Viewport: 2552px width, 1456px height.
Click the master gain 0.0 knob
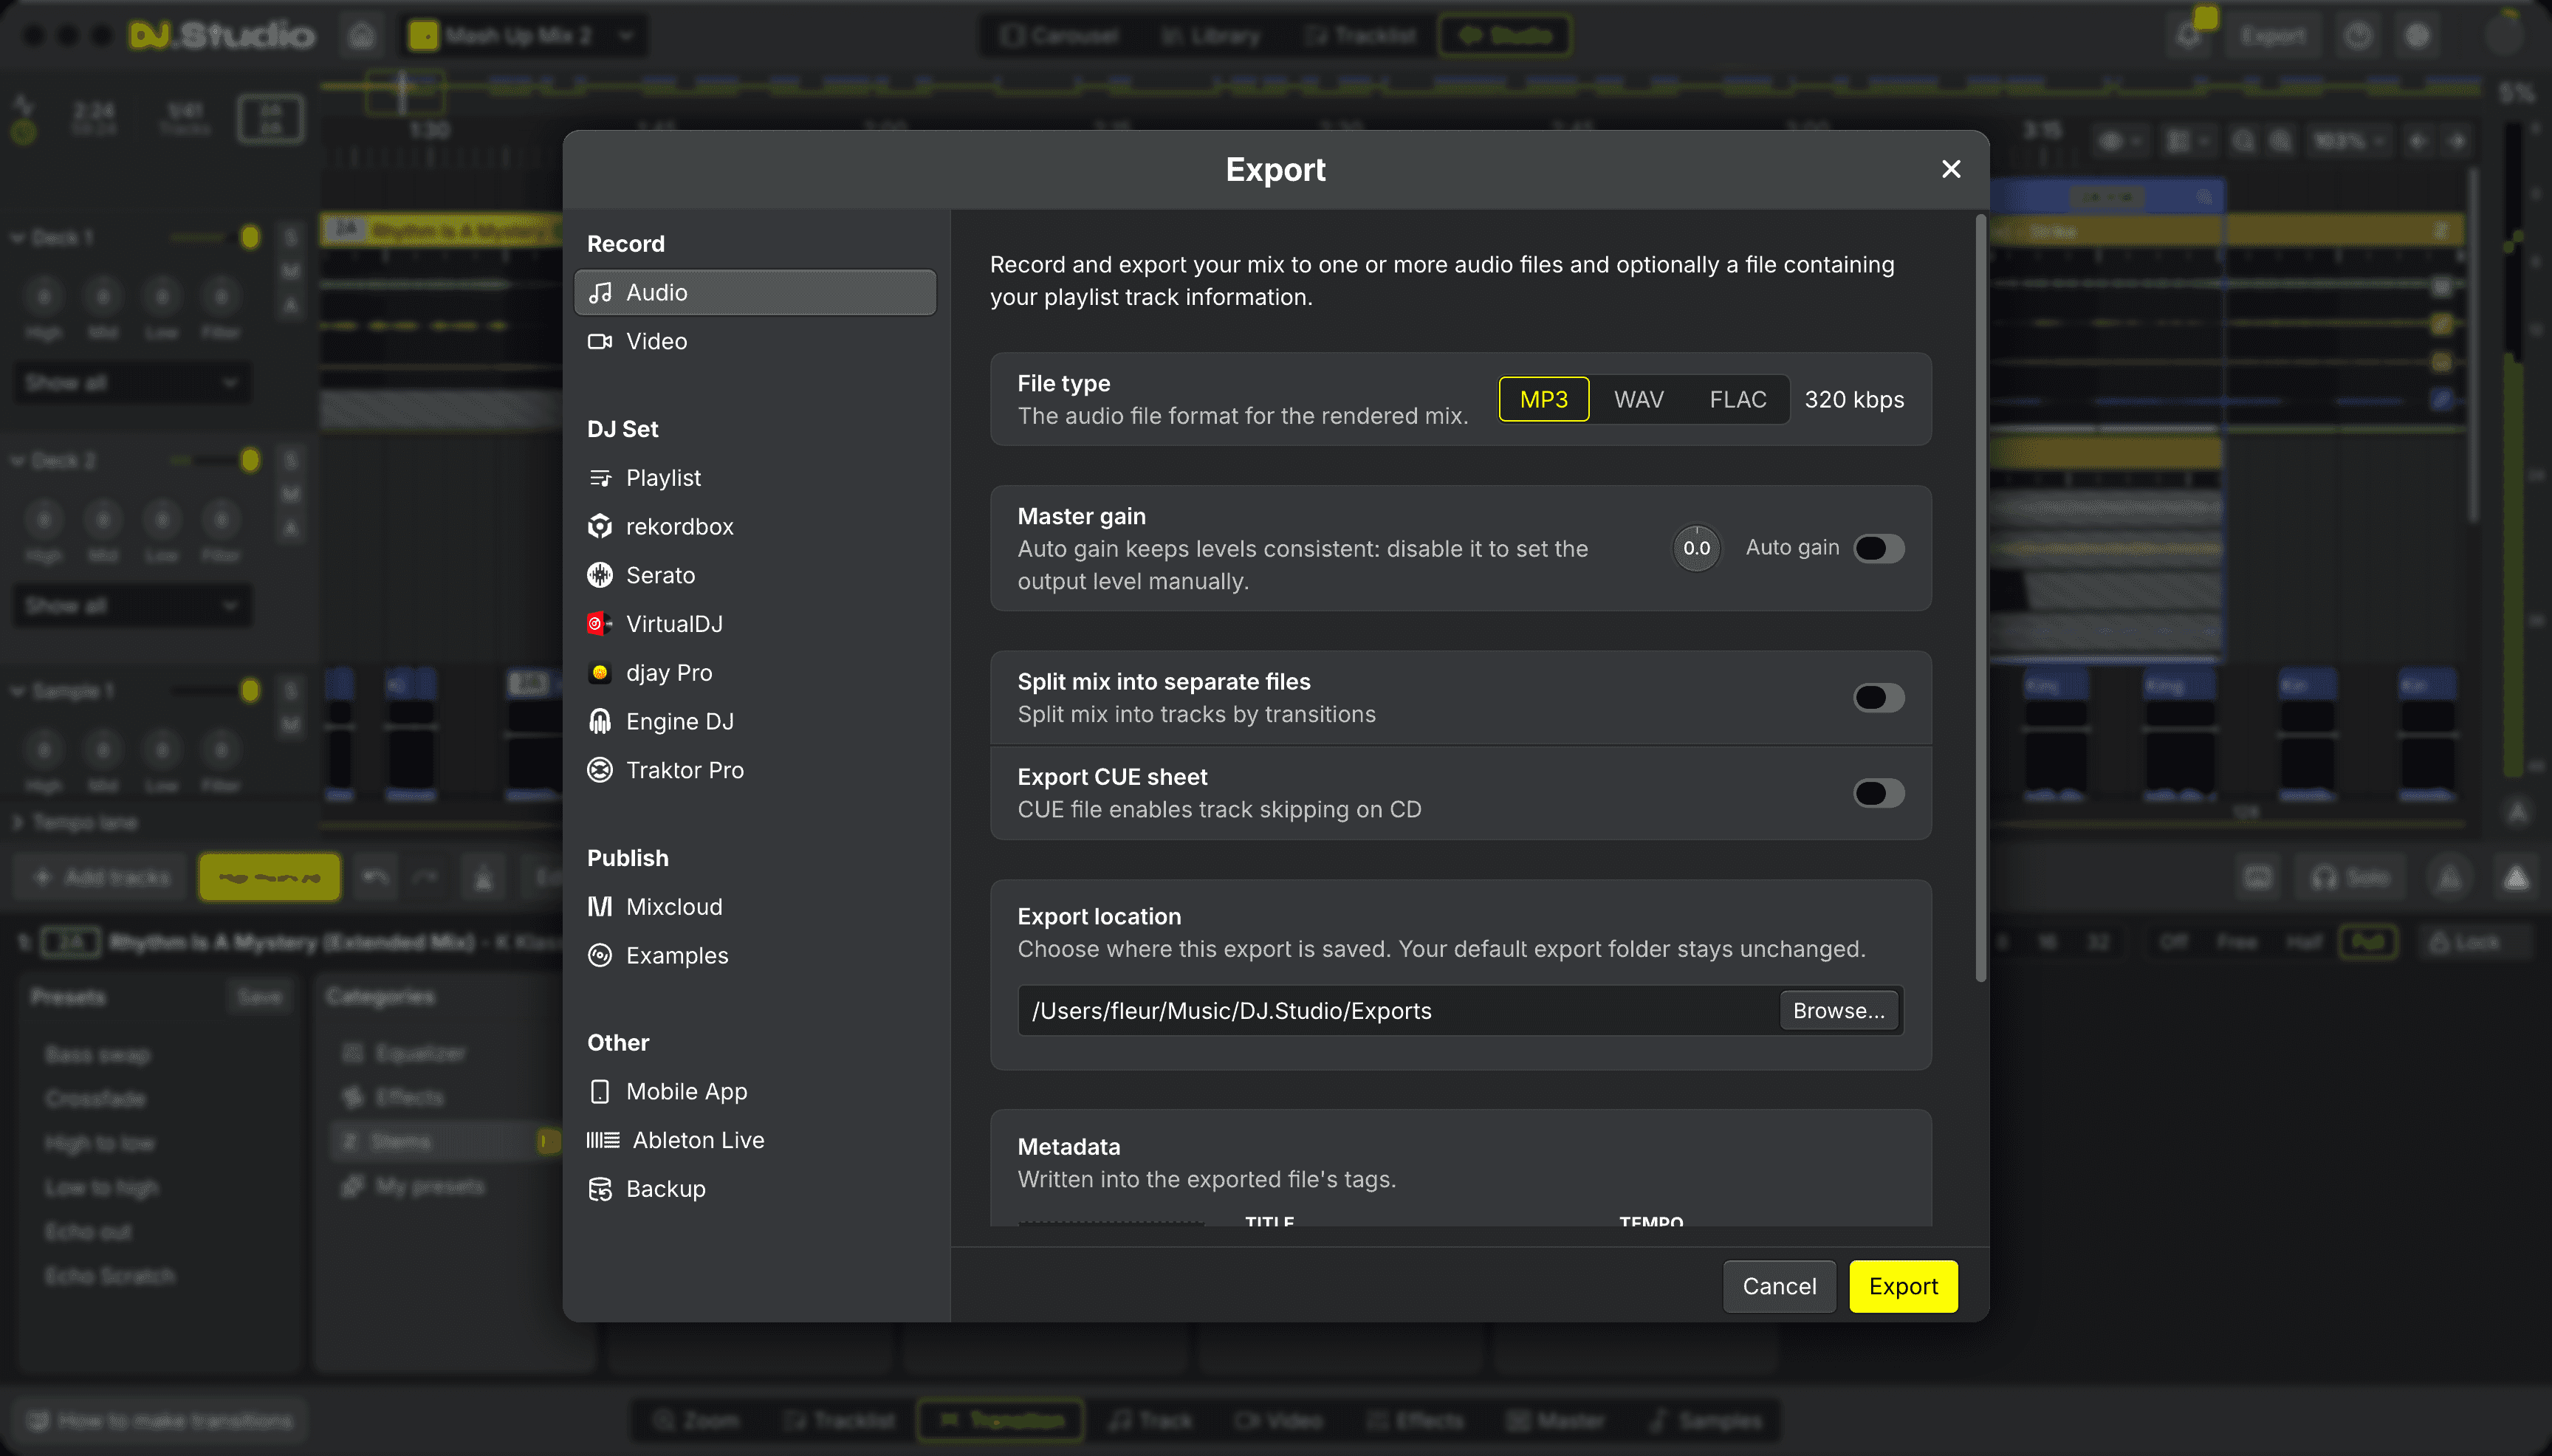[1696, 548]
